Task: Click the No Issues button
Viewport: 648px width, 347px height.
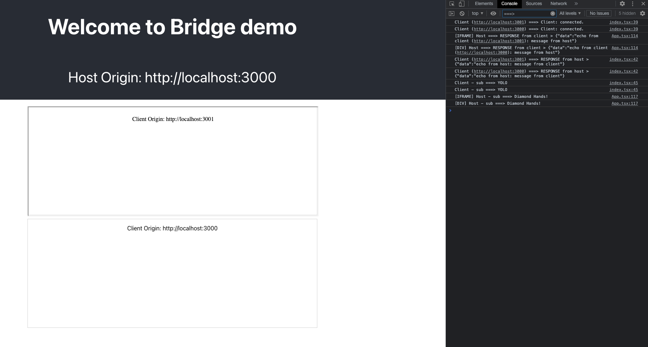Action: coord(599,13)
